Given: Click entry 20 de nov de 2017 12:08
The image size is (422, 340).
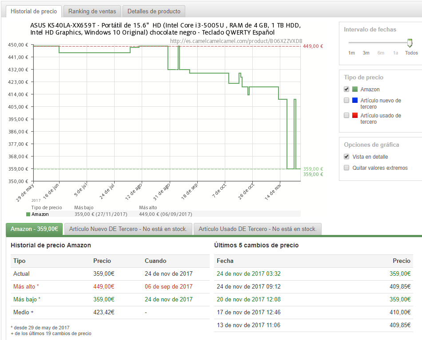Looking at the screenshot, I should coord(249,300).
